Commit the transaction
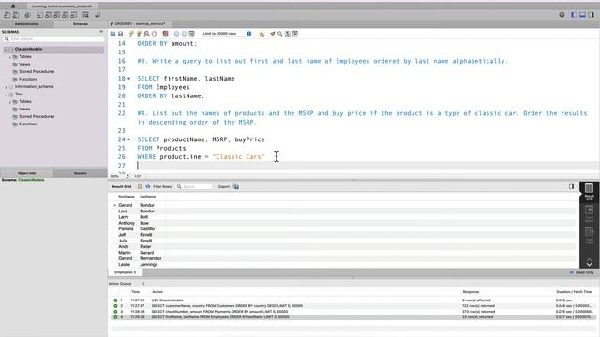The image size is (600, 337). pos(177,34)
